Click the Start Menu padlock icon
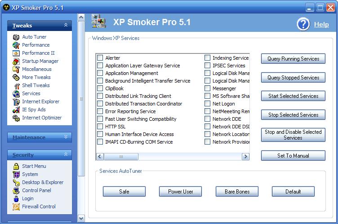Screen dimensions: 338x224 tap(16, 166)
